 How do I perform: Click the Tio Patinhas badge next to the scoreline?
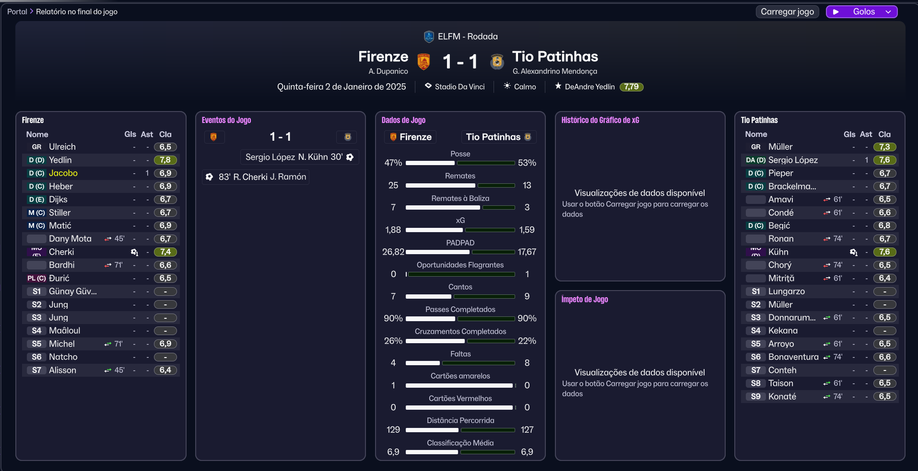tap(496, 61)
